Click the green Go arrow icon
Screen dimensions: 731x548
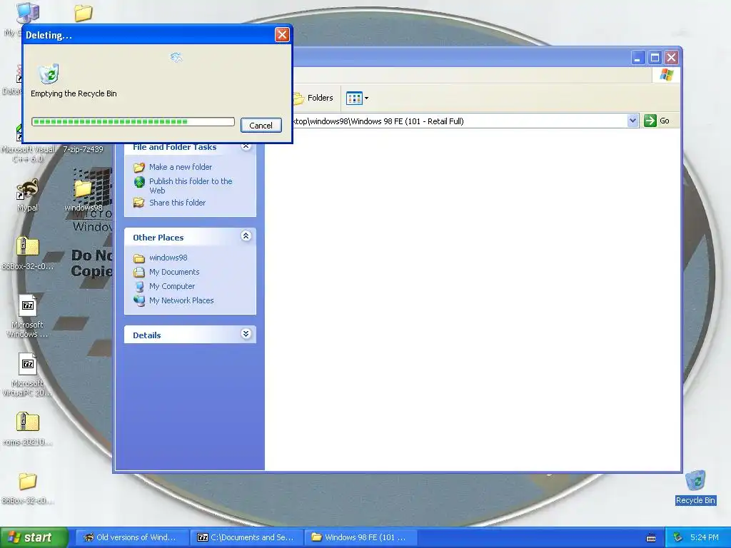[650, 121]
